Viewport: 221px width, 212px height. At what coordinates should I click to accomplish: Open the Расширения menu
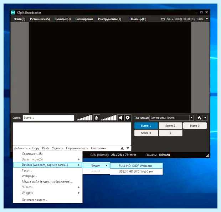tap(84, 19)
